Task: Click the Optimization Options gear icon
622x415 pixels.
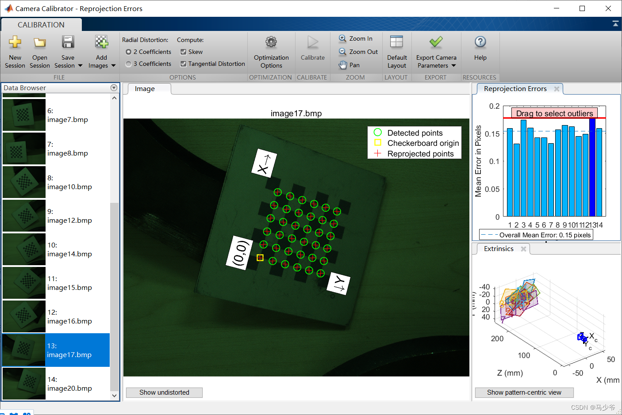Action: pyautogui.click(x=271, y=42)
